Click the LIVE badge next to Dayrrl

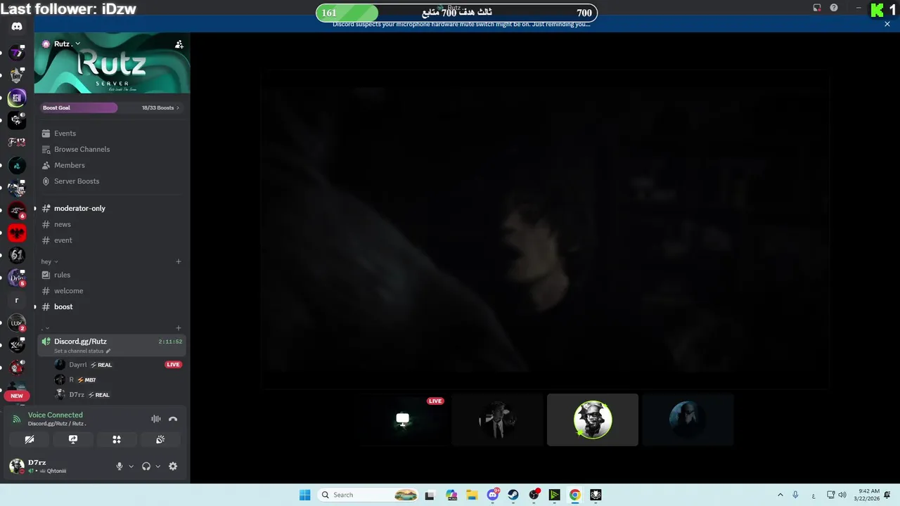coord(173,365)
